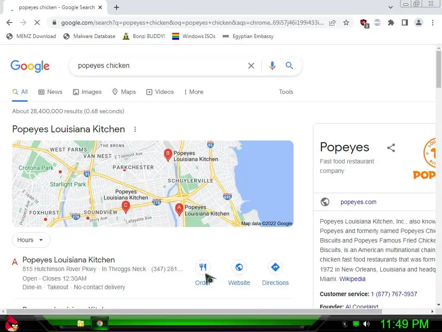
Task: Open the Egyptian Embassy bookmark
Action: (248, 36)
